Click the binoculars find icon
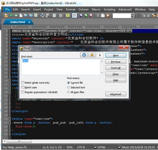The image size is (158, 150). point(139,15)
